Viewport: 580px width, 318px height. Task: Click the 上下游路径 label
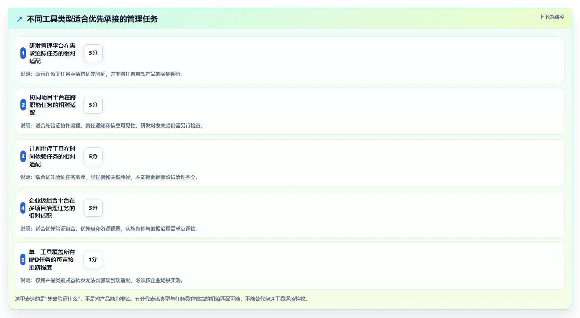coord(552,17)
